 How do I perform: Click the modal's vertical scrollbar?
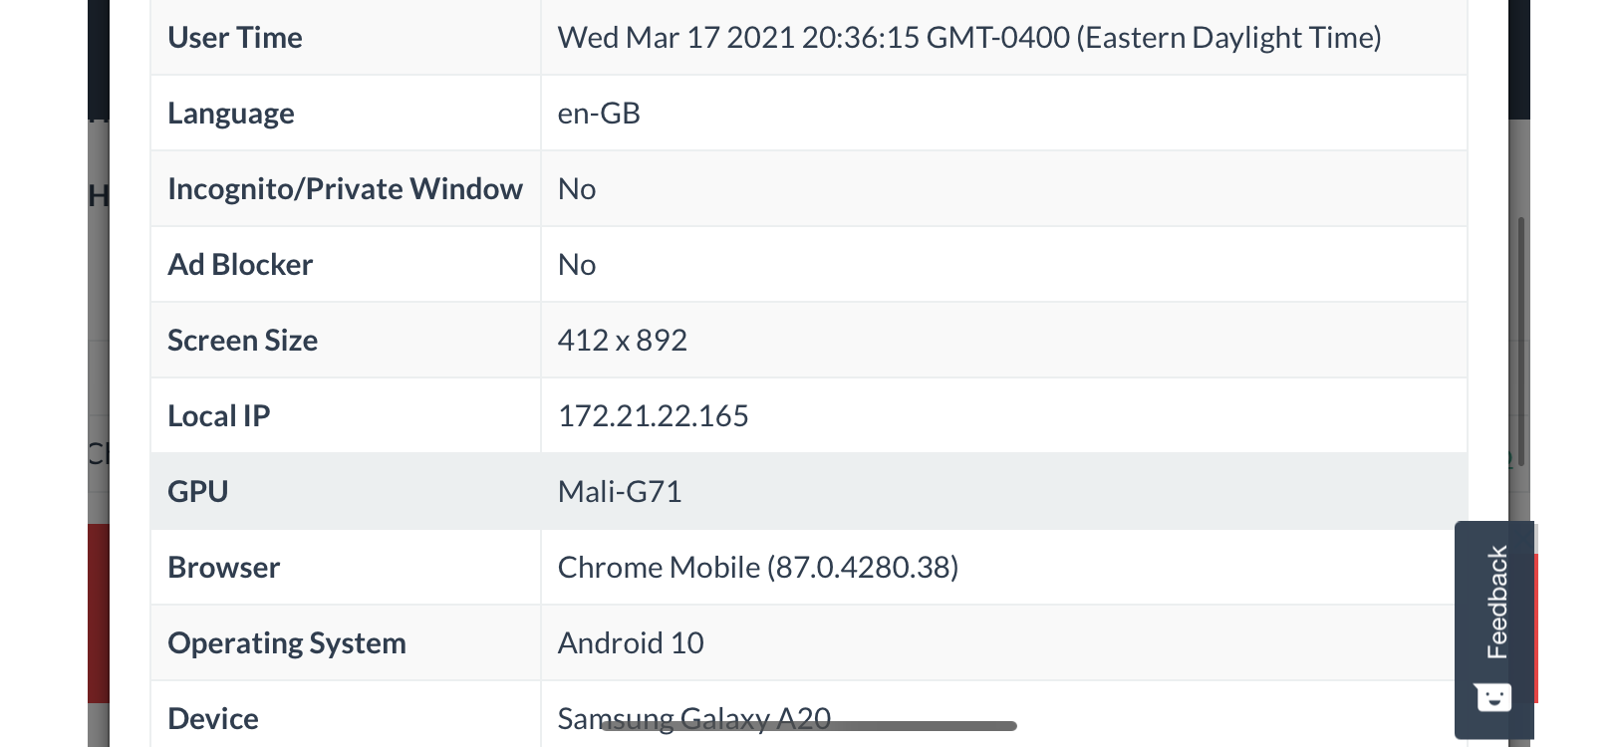coord(1521,319)
